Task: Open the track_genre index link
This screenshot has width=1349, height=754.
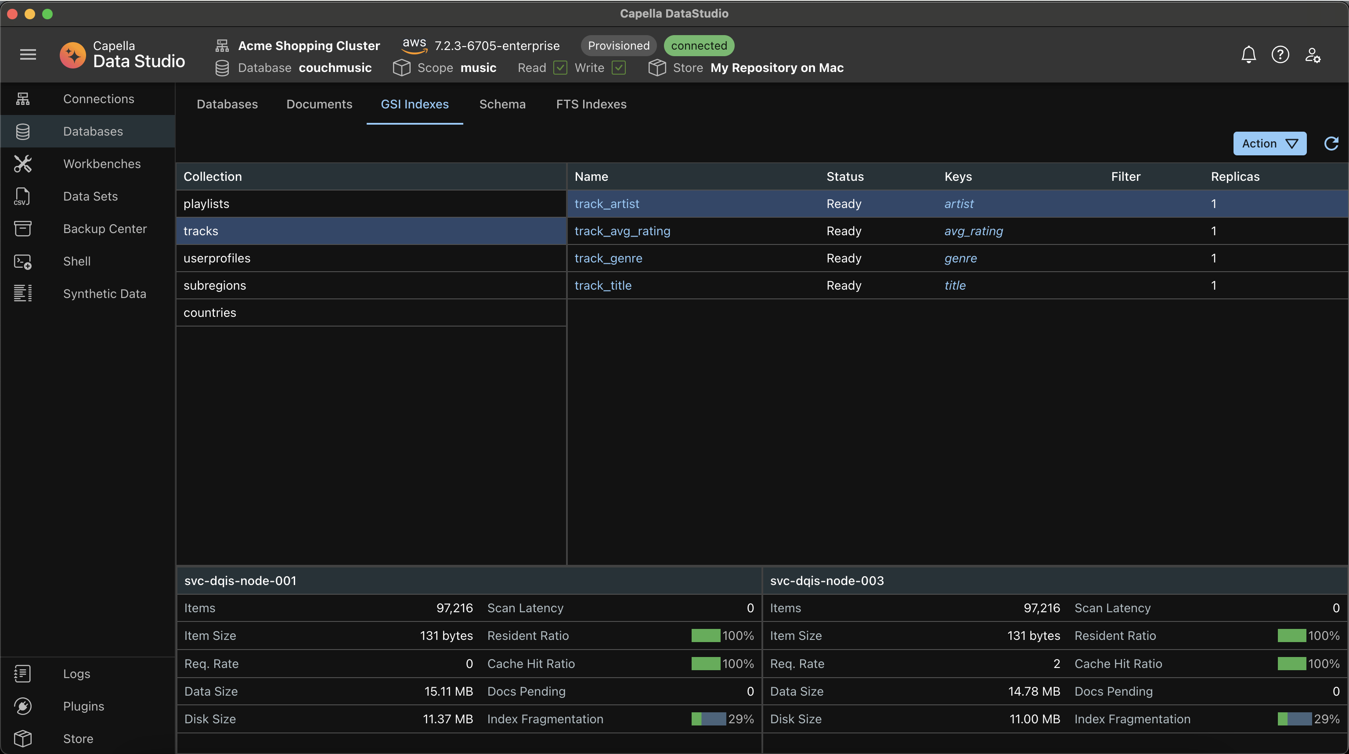Action: click(608, 258)
